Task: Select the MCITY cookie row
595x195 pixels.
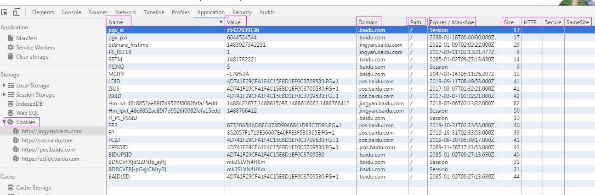Action: (x=351, y=74)
